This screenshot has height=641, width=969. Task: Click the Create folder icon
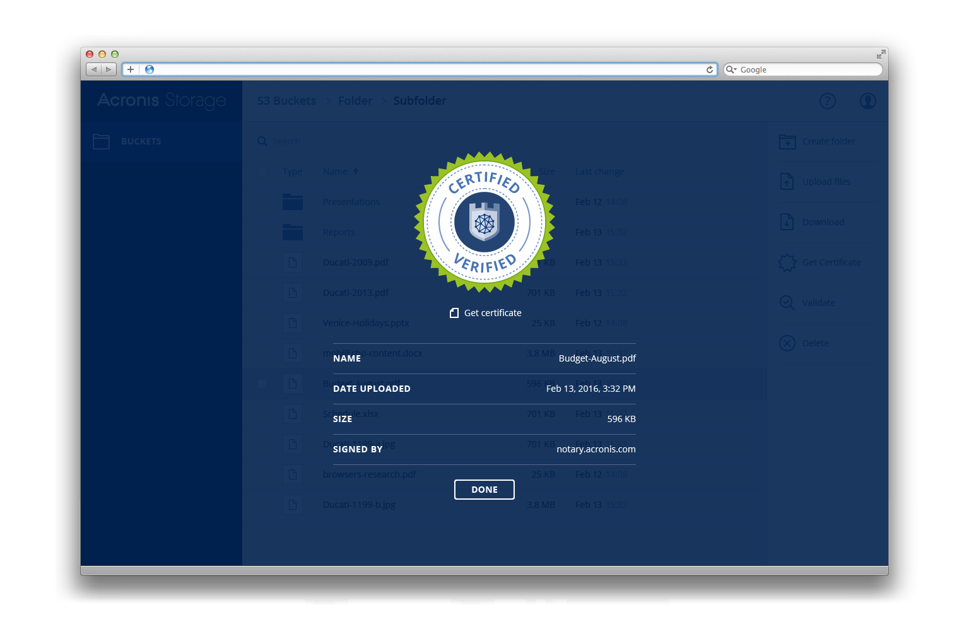[787, 142]
